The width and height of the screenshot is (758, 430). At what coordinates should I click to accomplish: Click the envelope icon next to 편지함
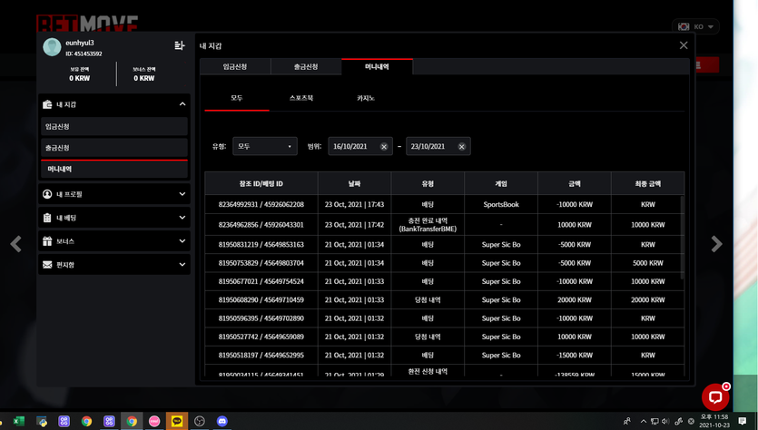pyautogui.click(x=47, y=265)
